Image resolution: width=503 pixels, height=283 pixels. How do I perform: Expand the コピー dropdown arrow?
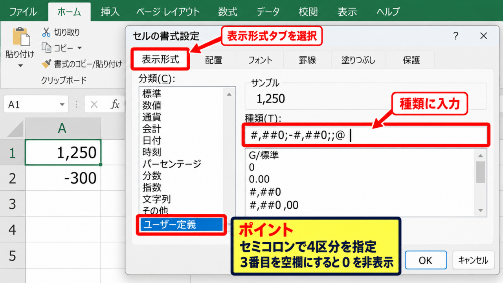coord(79,48)
